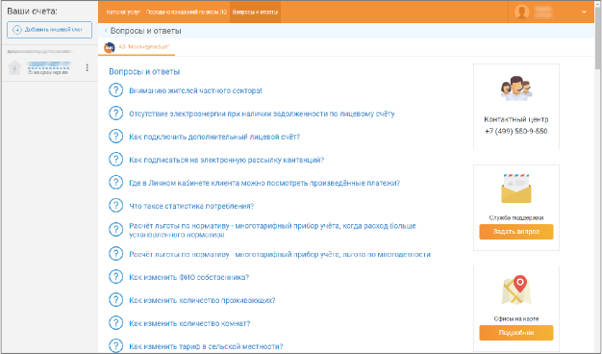Click the map pin offices icon
The image size is (602, 354).
pyautogui.click(x=516, y=290)
